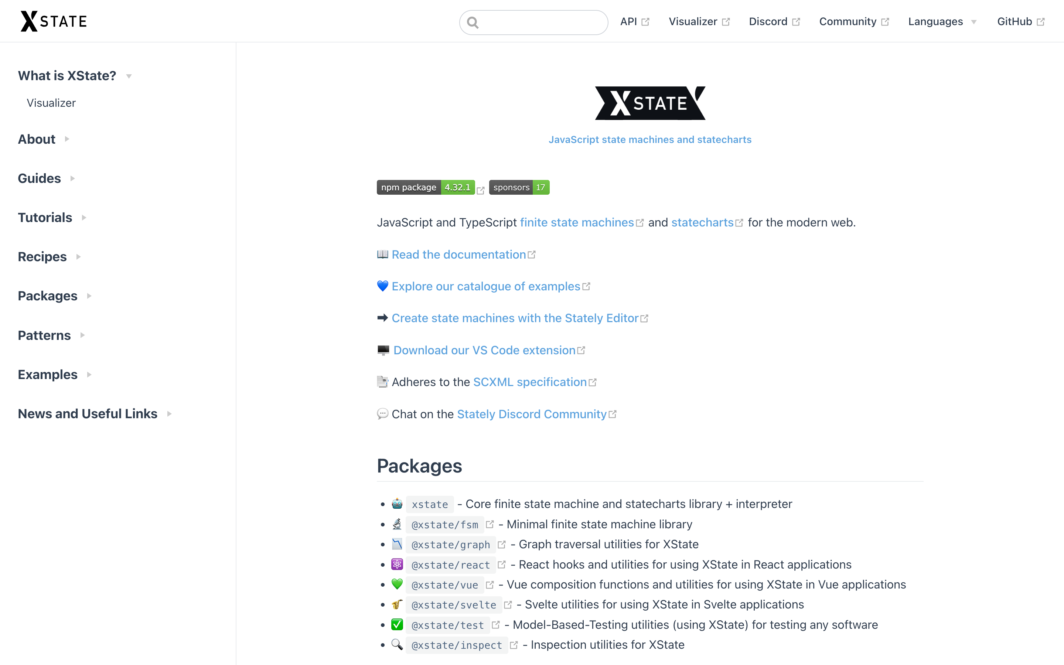
Task: Click the book emoji before Read the documentation
Action: click(x=382, y=254)
